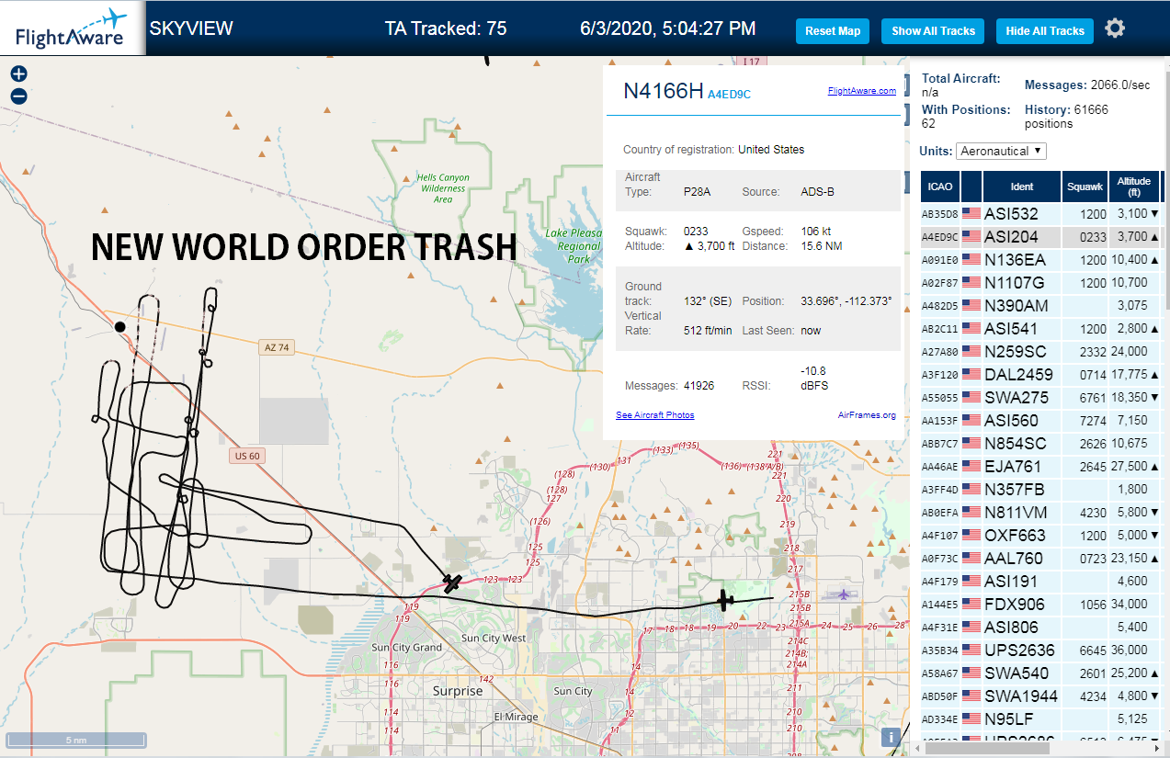Viewport: 1170px width, 758px height.
Task: Click the FlightAware logo
Action: 71,28
